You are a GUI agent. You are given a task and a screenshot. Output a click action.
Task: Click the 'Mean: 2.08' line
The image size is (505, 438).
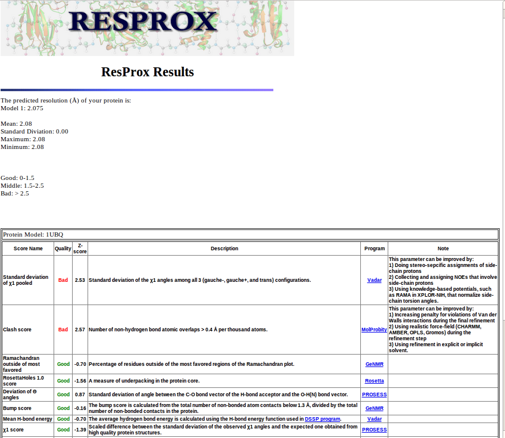[x=17, y=124]
